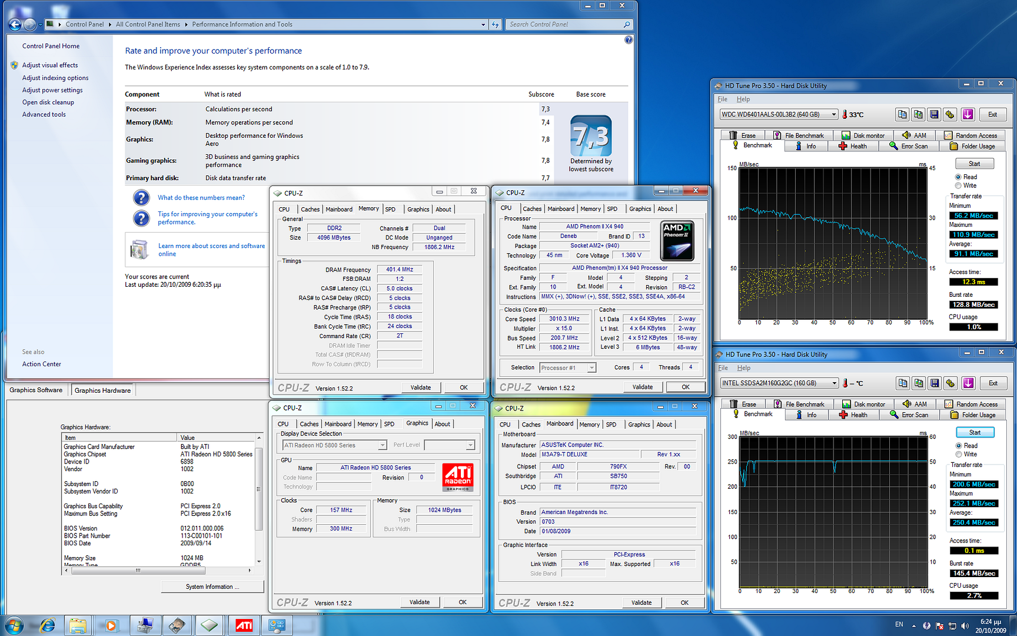This screenshot has height=636, width=1017.
Task: Click floppy save icon in WDC HD Tune window
Action: (x=934, y=114)
